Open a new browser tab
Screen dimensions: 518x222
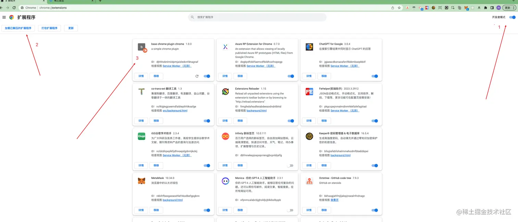[x=100, y=1]
